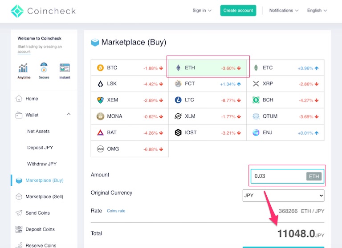342x248 pixels.
Task: Pick the QTUM coin icon
Action: click(256, 116)
